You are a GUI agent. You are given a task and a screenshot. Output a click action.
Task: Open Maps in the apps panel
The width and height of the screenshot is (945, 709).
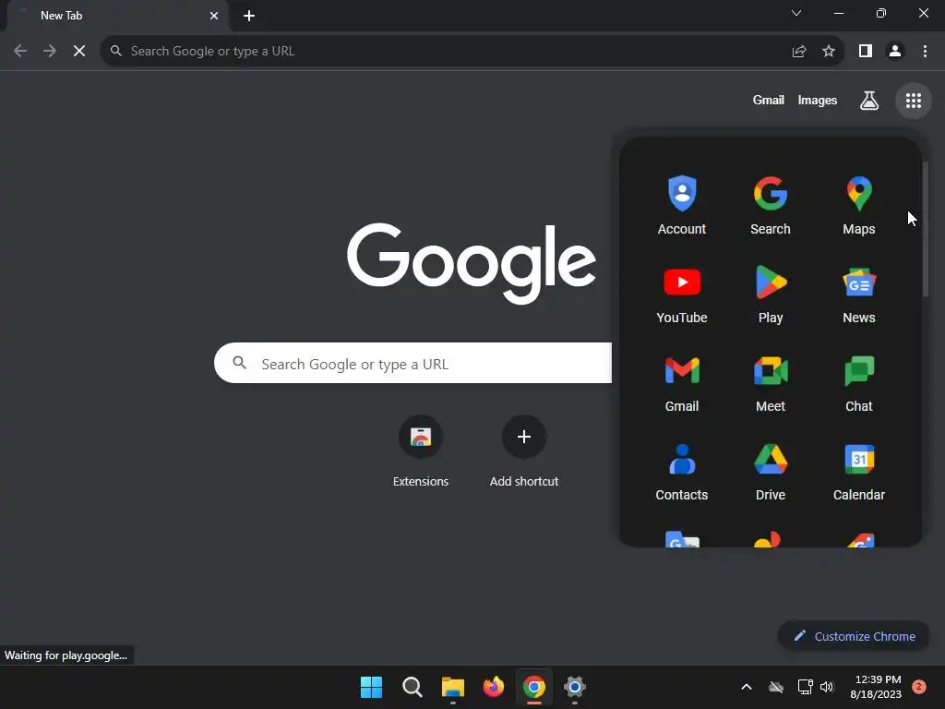pos(859,205)
